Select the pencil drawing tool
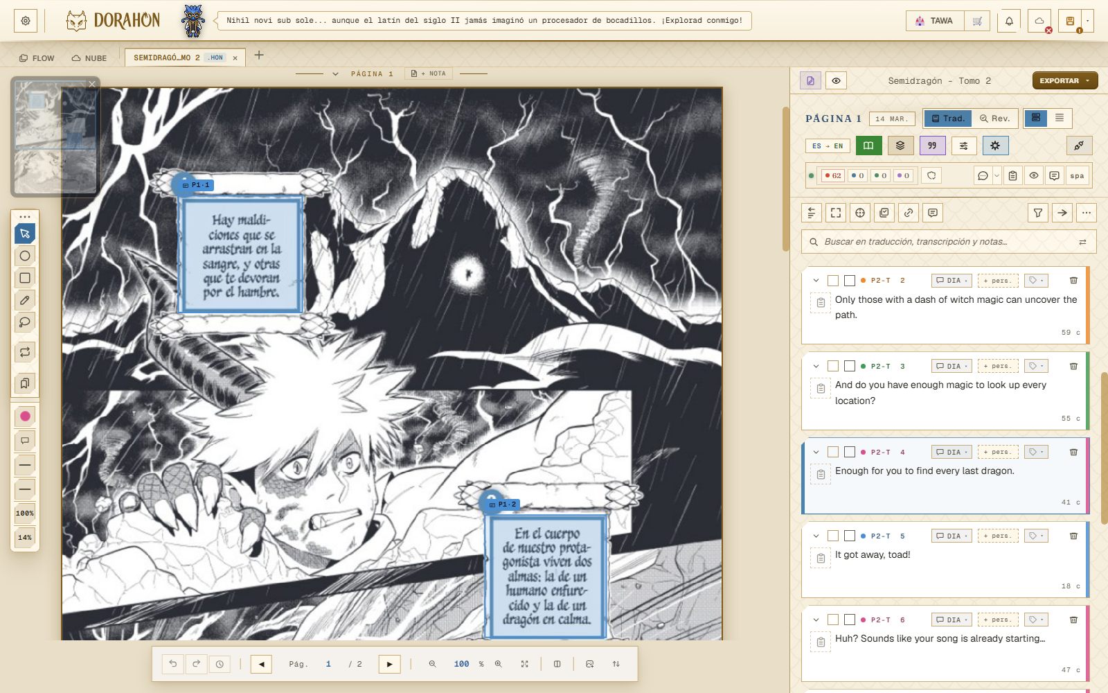 click(x=25, y=300)
